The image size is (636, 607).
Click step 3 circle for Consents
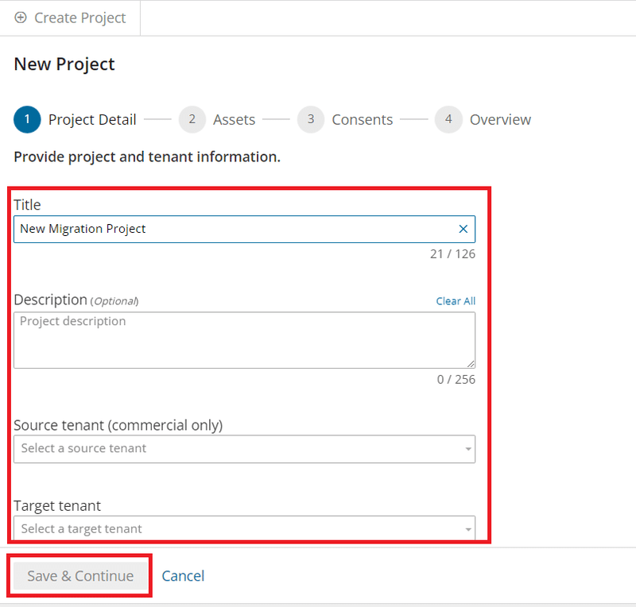(311, 120)
